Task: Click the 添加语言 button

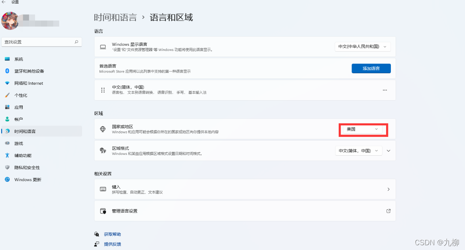Action: (371, 68)
